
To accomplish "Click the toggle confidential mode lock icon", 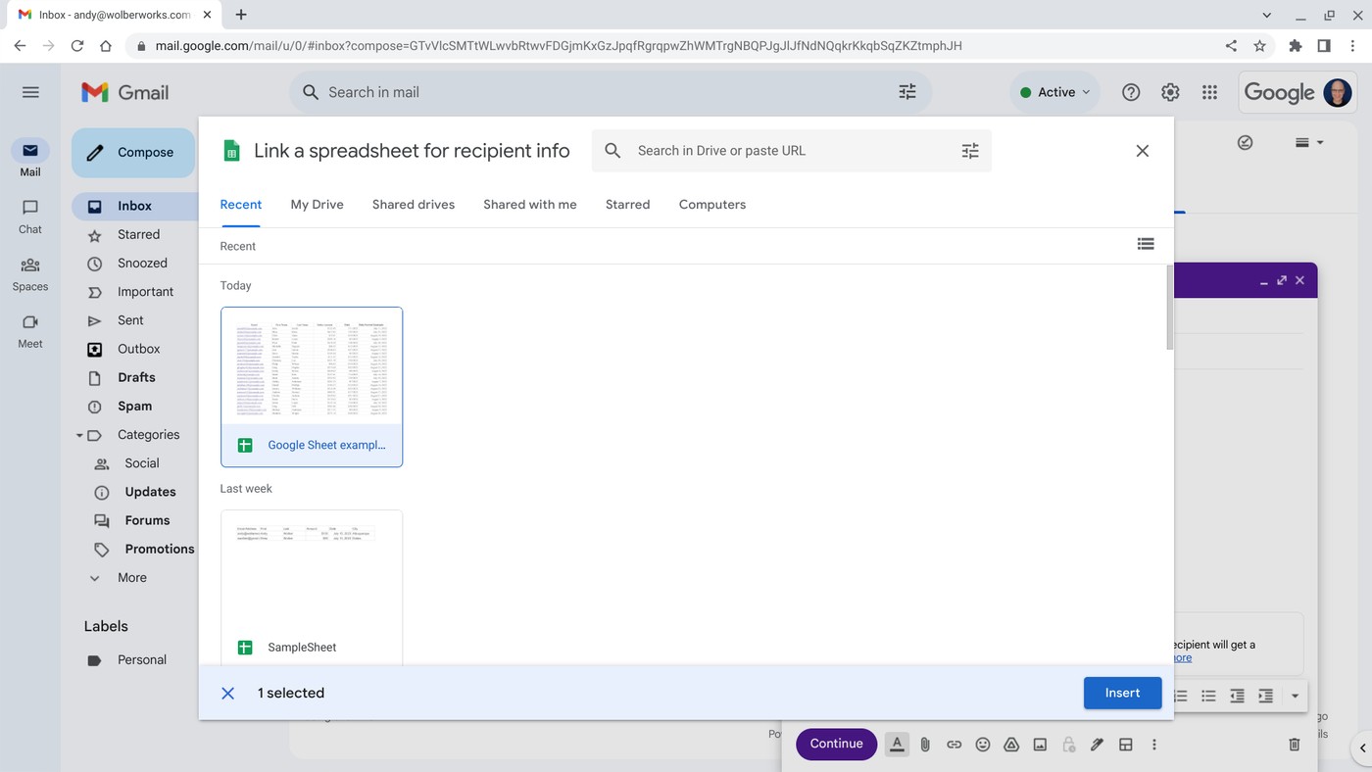I will coord(1068,745).
